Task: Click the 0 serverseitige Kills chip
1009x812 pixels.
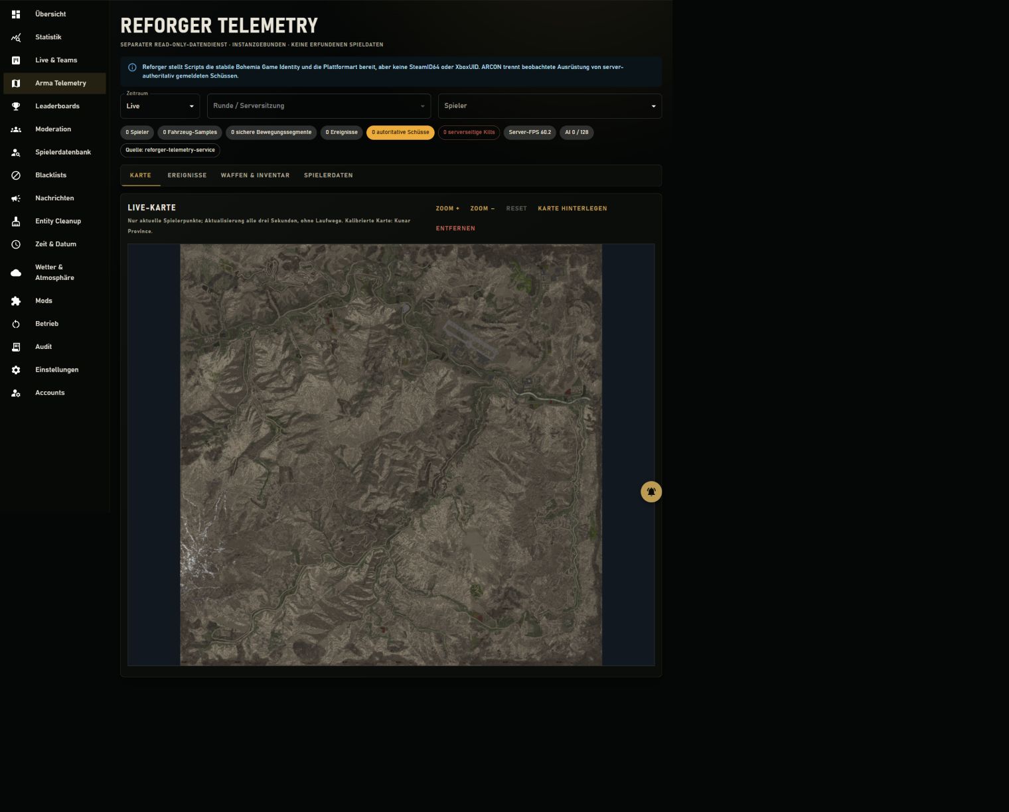Action: [469, 132]
